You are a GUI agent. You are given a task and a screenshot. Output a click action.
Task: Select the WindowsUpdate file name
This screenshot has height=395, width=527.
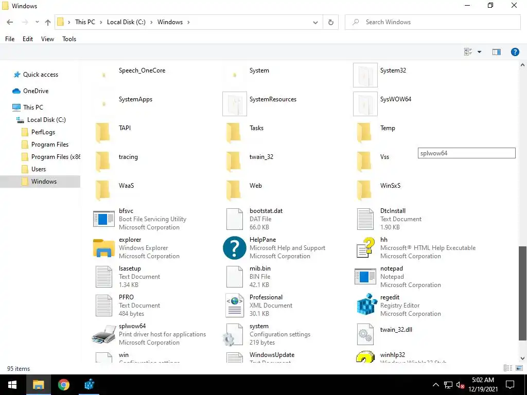click(x=272, y=355)
